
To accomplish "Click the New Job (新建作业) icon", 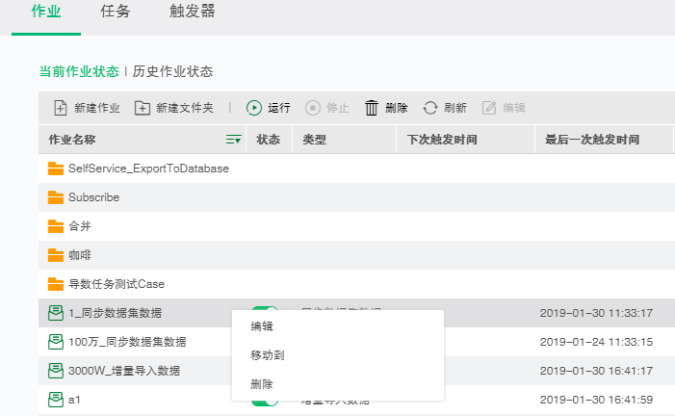I will coord(60,108).
